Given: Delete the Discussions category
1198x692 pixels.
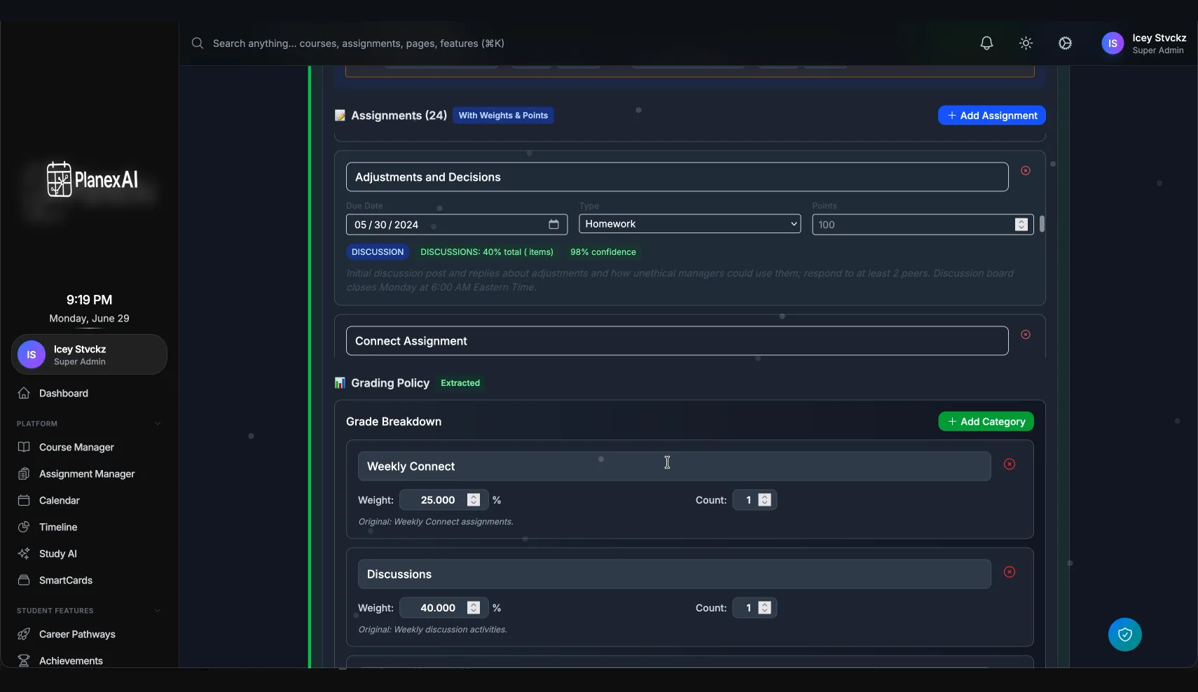Looking at the screenshot, I should [1010, 572].
